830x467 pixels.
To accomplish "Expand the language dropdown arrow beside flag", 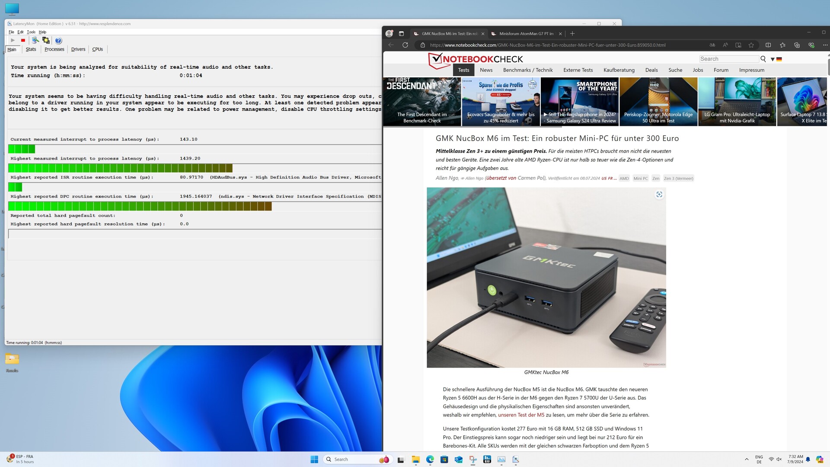I will tap(773, 59).
